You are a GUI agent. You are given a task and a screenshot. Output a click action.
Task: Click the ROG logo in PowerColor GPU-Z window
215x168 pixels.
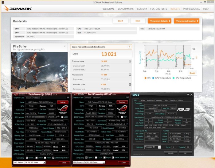click(x=63, y=109)
